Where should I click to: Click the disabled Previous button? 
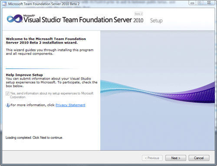[152, 158]
